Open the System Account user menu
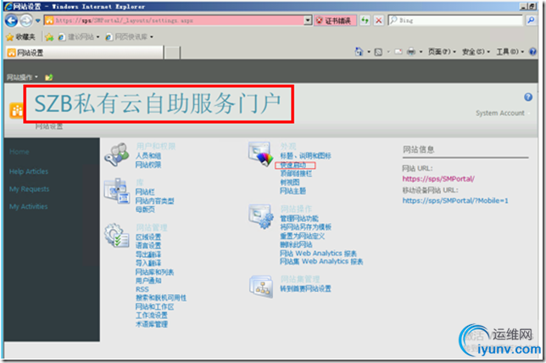The height and width of the screenshot is (363, 546). tap(503, 113)
